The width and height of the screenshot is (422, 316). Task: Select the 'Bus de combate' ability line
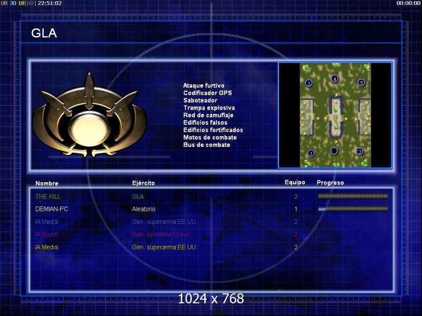tap(207, 145)
